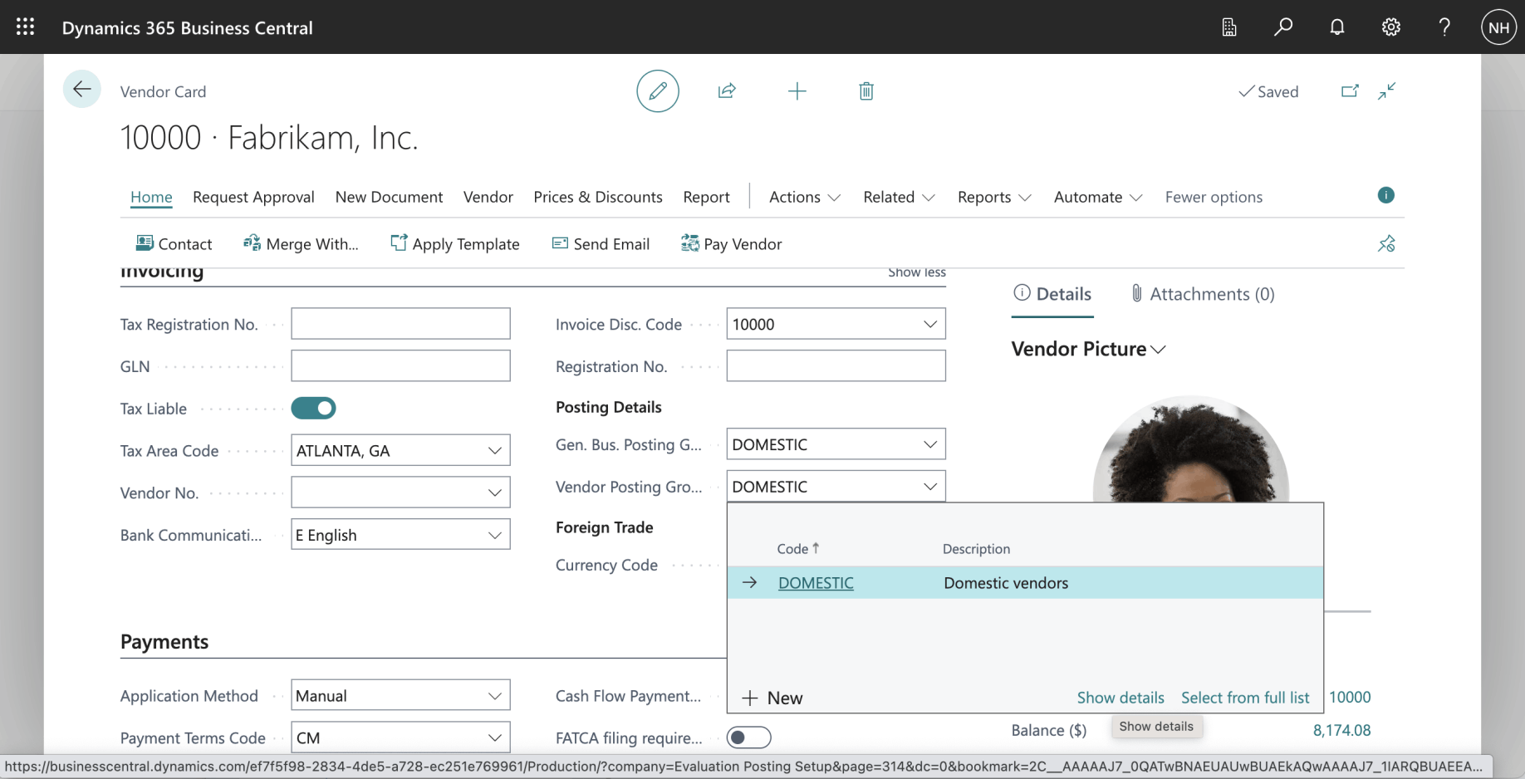Click the back arrow button

click(81, 90)
